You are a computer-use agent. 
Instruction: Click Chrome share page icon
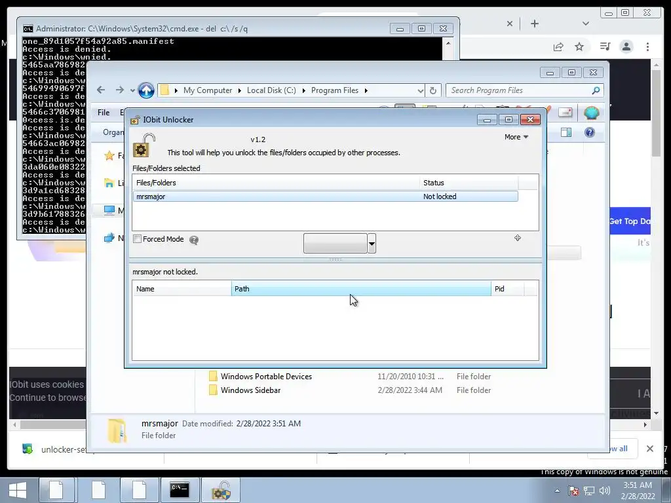[558, 47]
